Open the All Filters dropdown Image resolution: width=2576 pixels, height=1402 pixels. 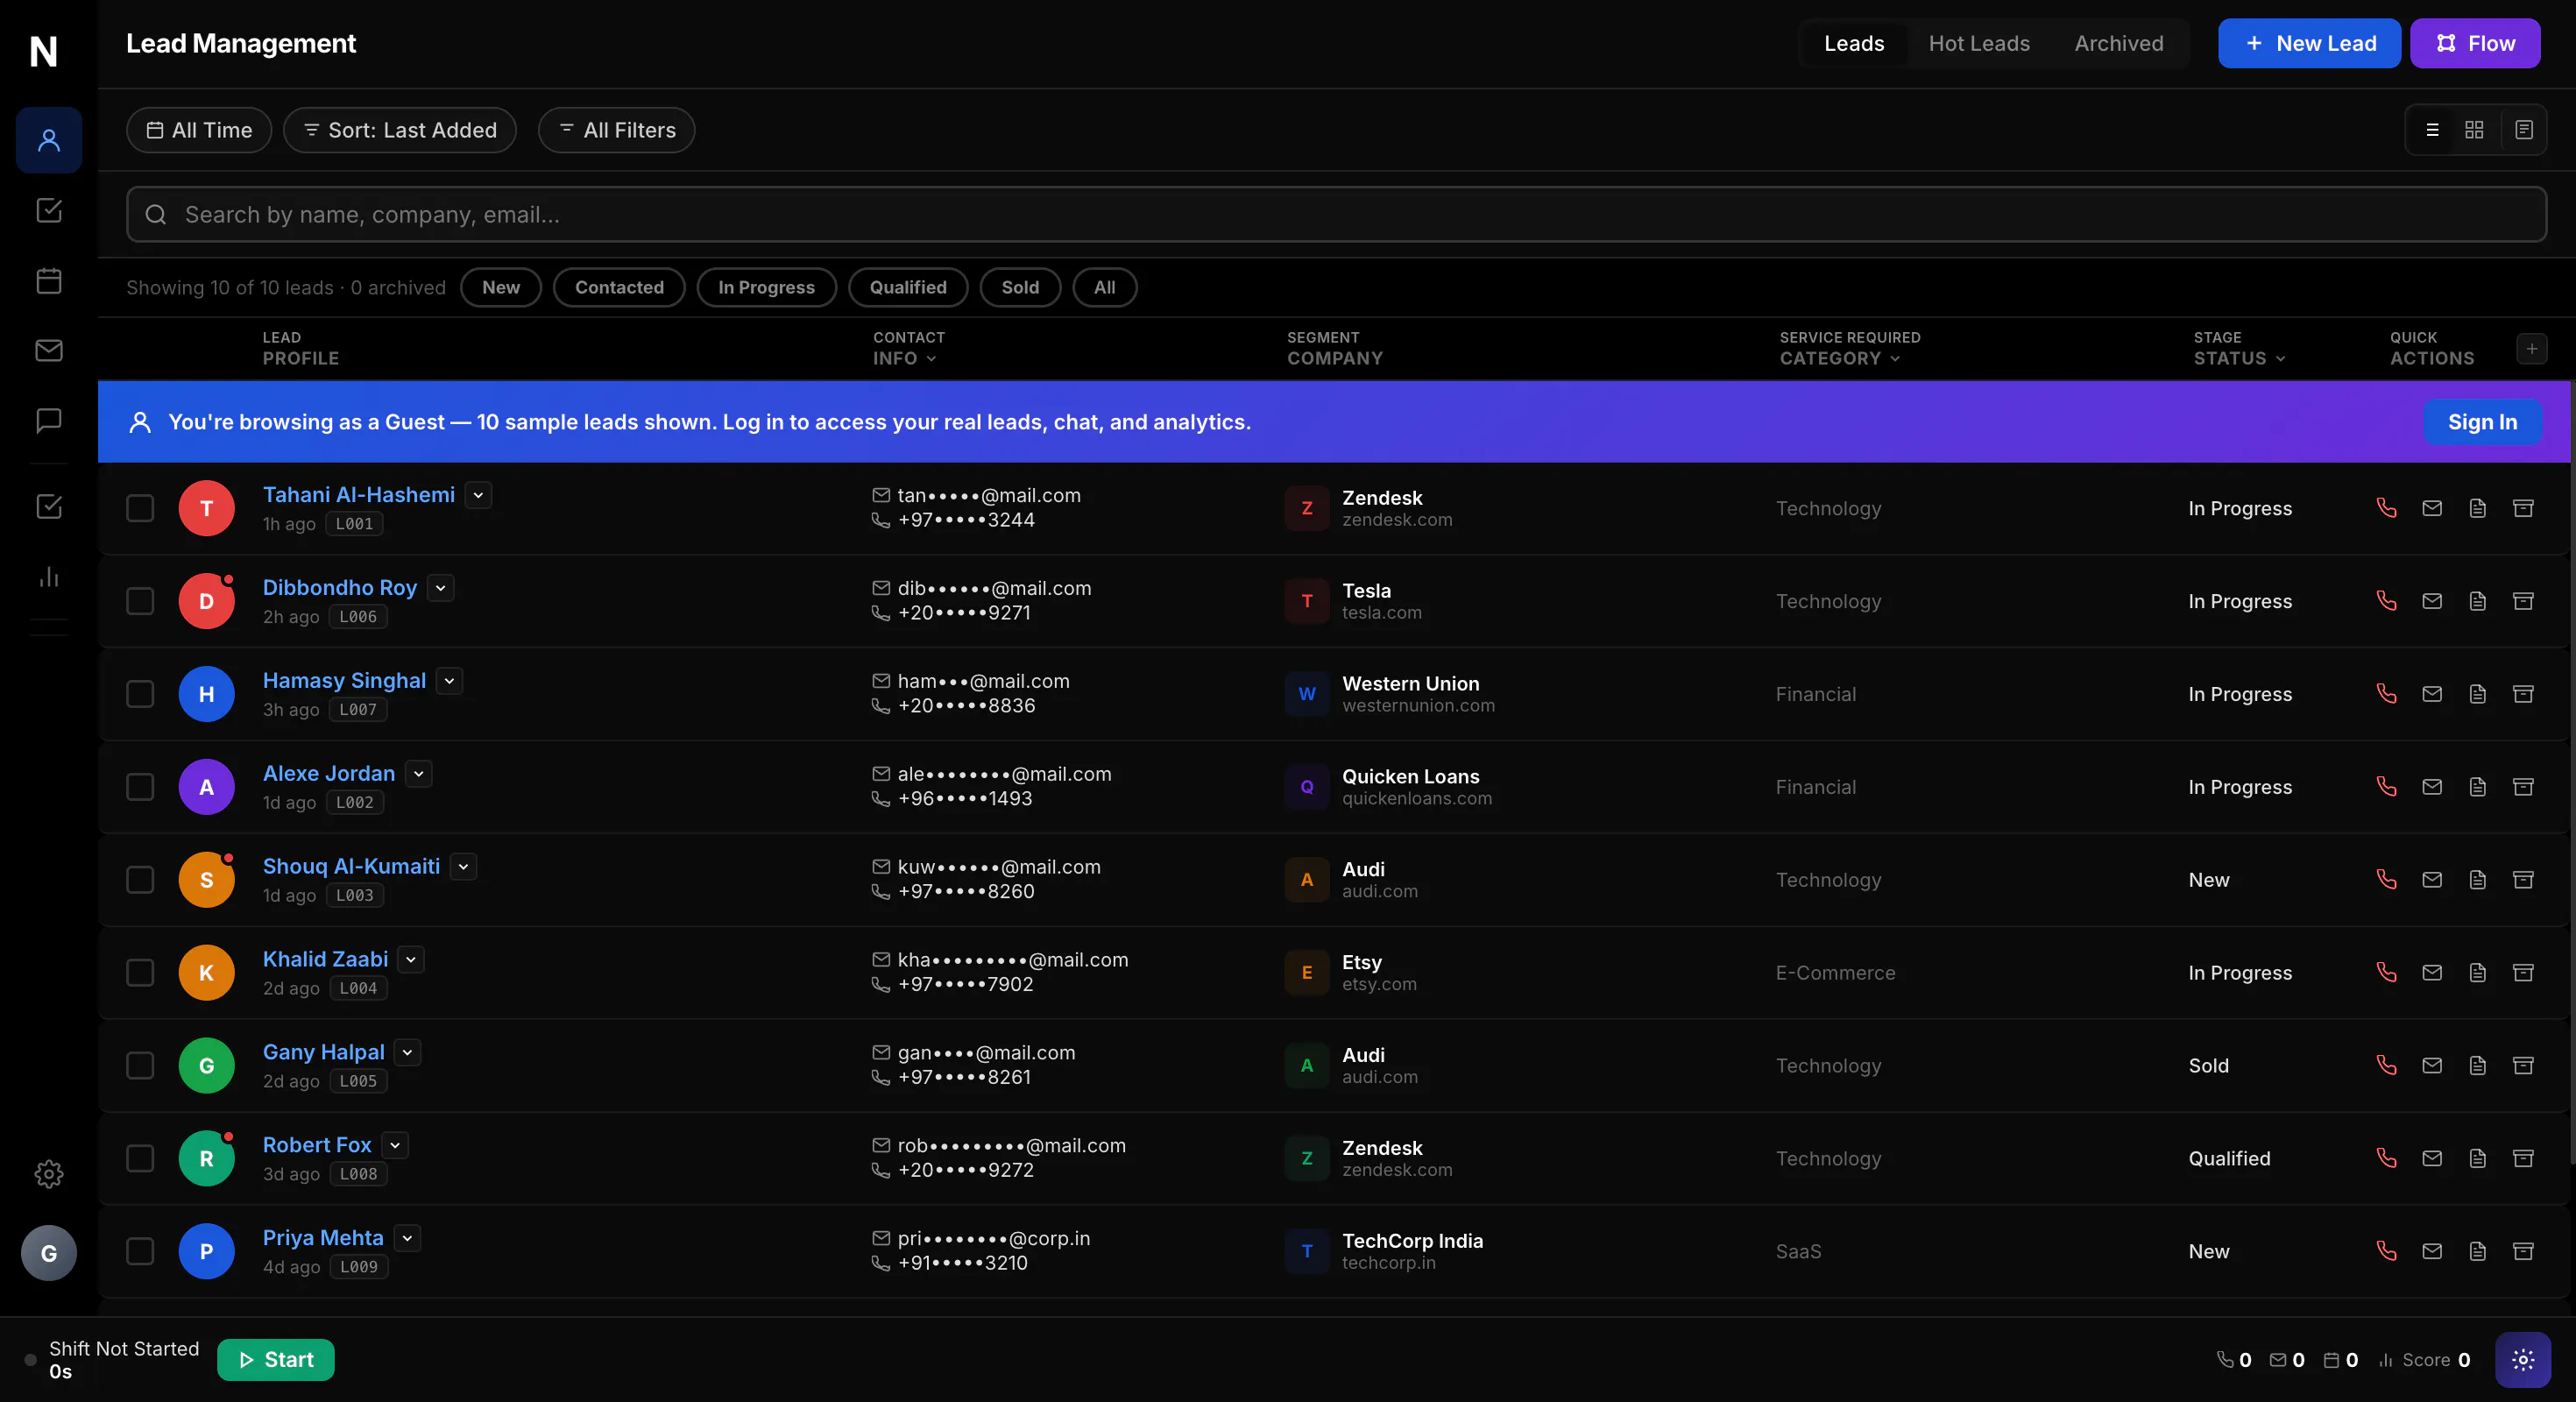click(617, 130)
